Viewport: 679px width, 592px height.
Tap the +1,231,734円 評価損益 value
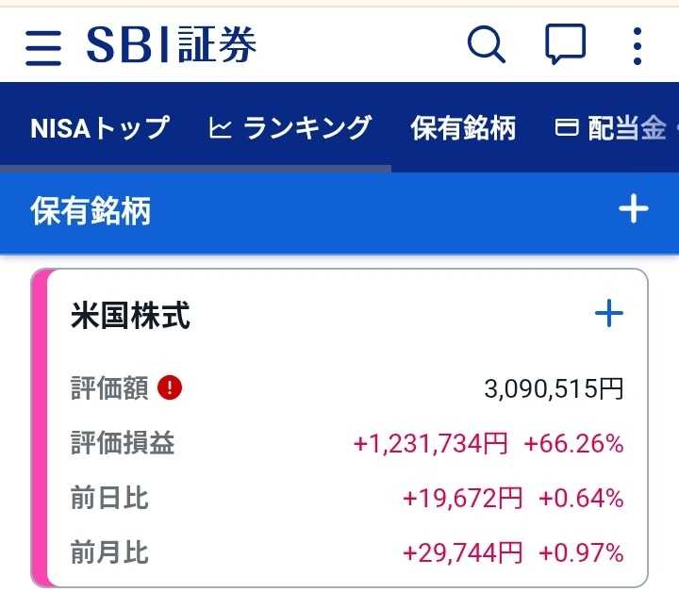pyautogui.click(x=430, y=443)
